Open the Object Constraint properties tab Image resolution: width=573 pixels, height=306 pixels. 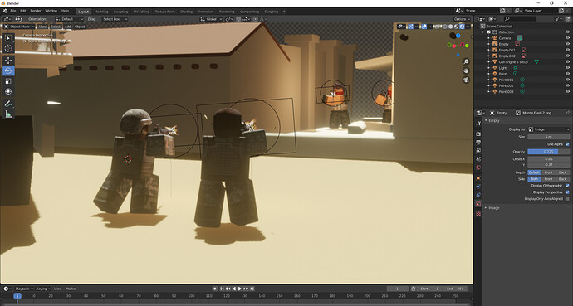[478, 195]
